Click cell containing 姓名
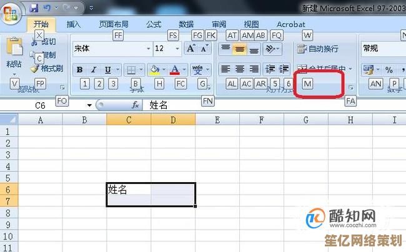Screen dimensions: 406x252 [129, 190]
